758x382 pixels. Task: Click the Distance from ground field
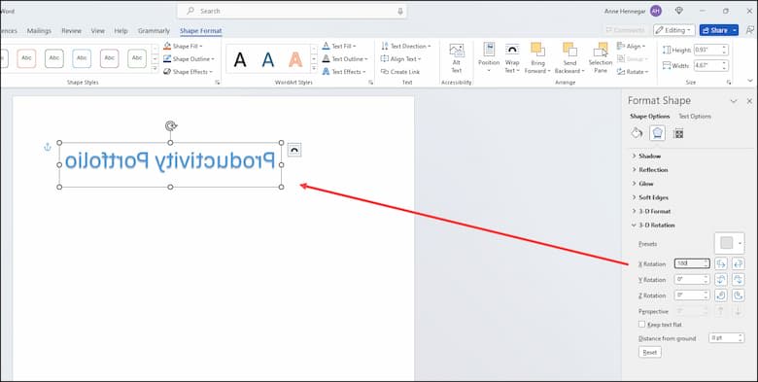pyautogui.click(x=727, y=338)
